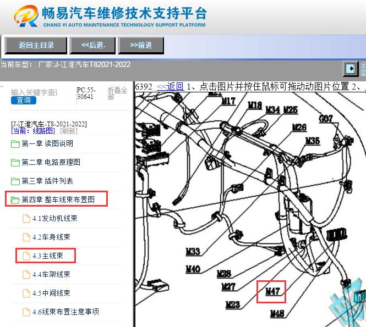366x327 pixels.
Task: Click document icon of 4.6线束布置注意事项
Action: point(26,312)
